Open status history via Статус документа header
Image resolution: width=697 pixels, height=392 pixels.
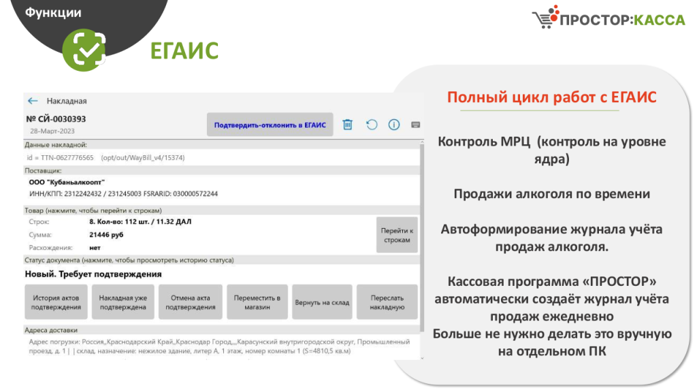coord(221,260)
